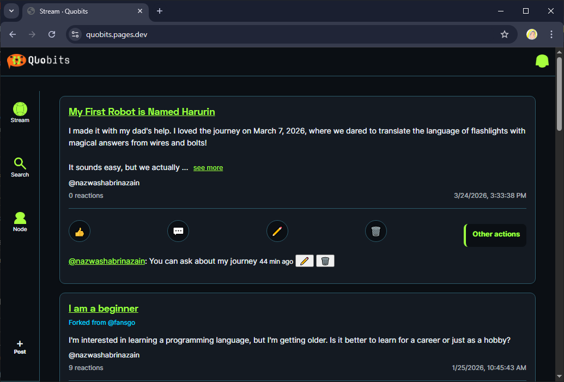Delete the Harurin robot post with trash icon
Viewport: 564px width, 382px height.
[x=376, y=231]
